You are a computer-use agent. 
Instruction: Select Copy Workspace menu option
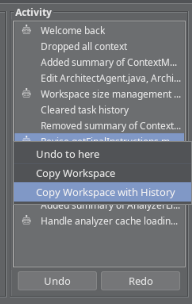[x=75, y=174]
